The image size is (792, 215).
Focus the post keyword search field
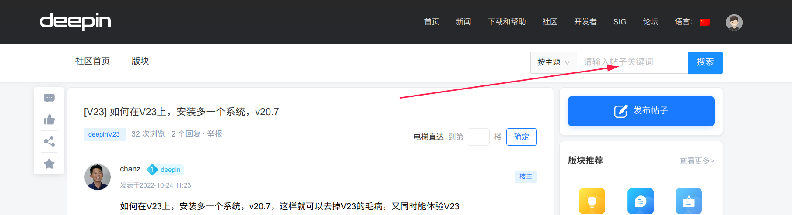632,62
